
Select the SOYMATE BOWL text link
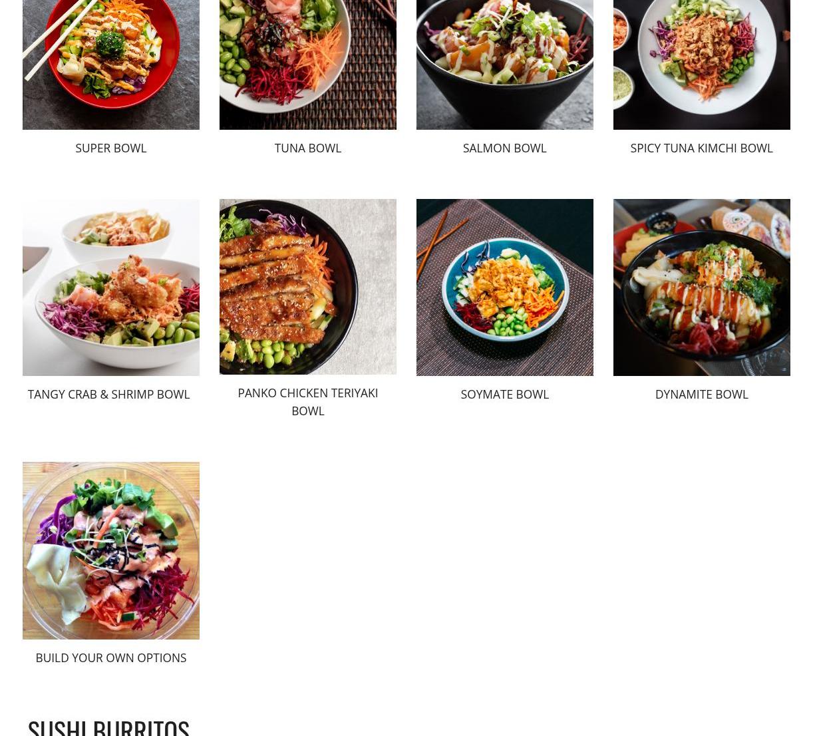click(505, 394)
